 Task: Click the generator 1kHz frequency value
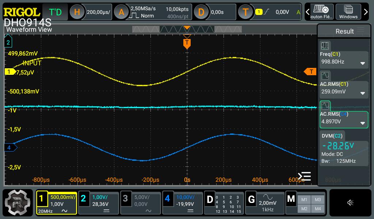(x=267, y=210)
